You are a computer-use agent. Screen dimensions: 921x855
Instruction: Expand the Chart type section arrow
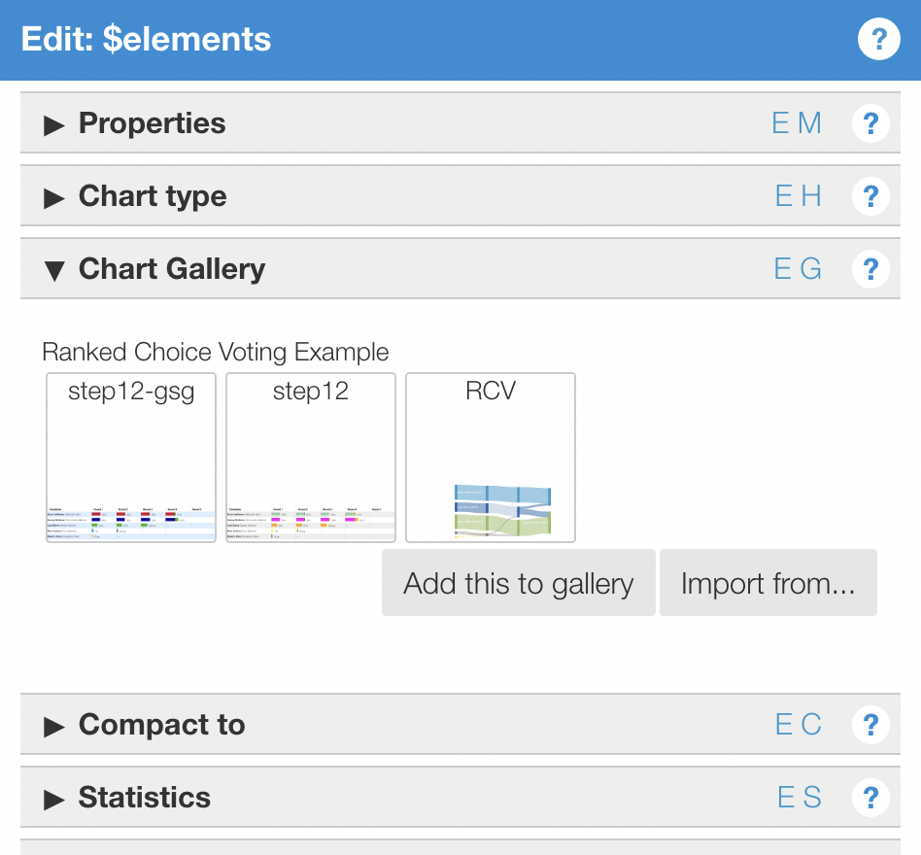54,197
